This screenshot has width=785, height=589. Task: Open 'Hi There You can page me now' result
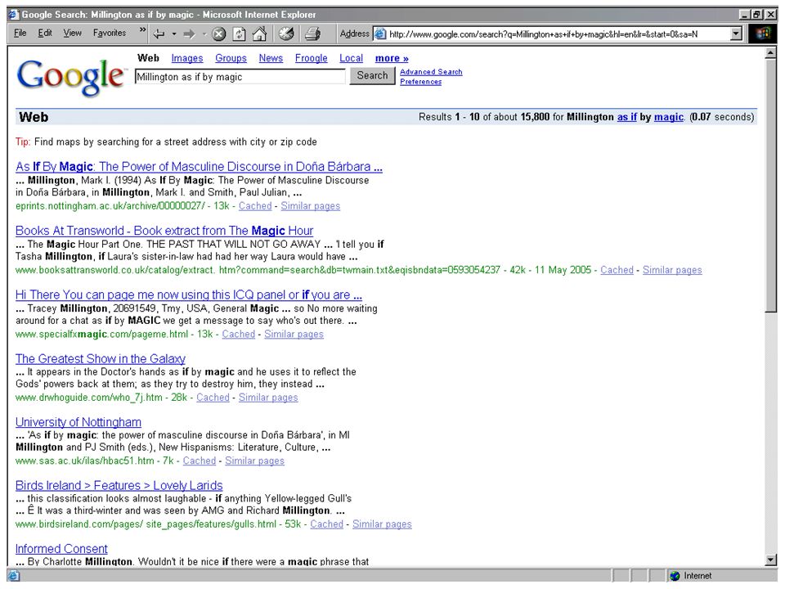[x=189, y=294]
